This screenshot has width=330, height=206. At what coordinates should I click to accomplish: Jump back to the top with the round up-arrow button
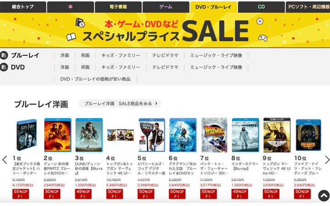tap(324, 196)
